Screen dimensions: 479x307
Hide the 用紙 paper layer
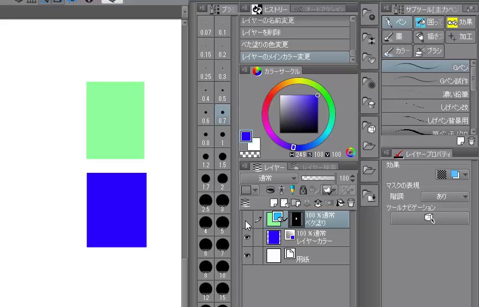247,256
